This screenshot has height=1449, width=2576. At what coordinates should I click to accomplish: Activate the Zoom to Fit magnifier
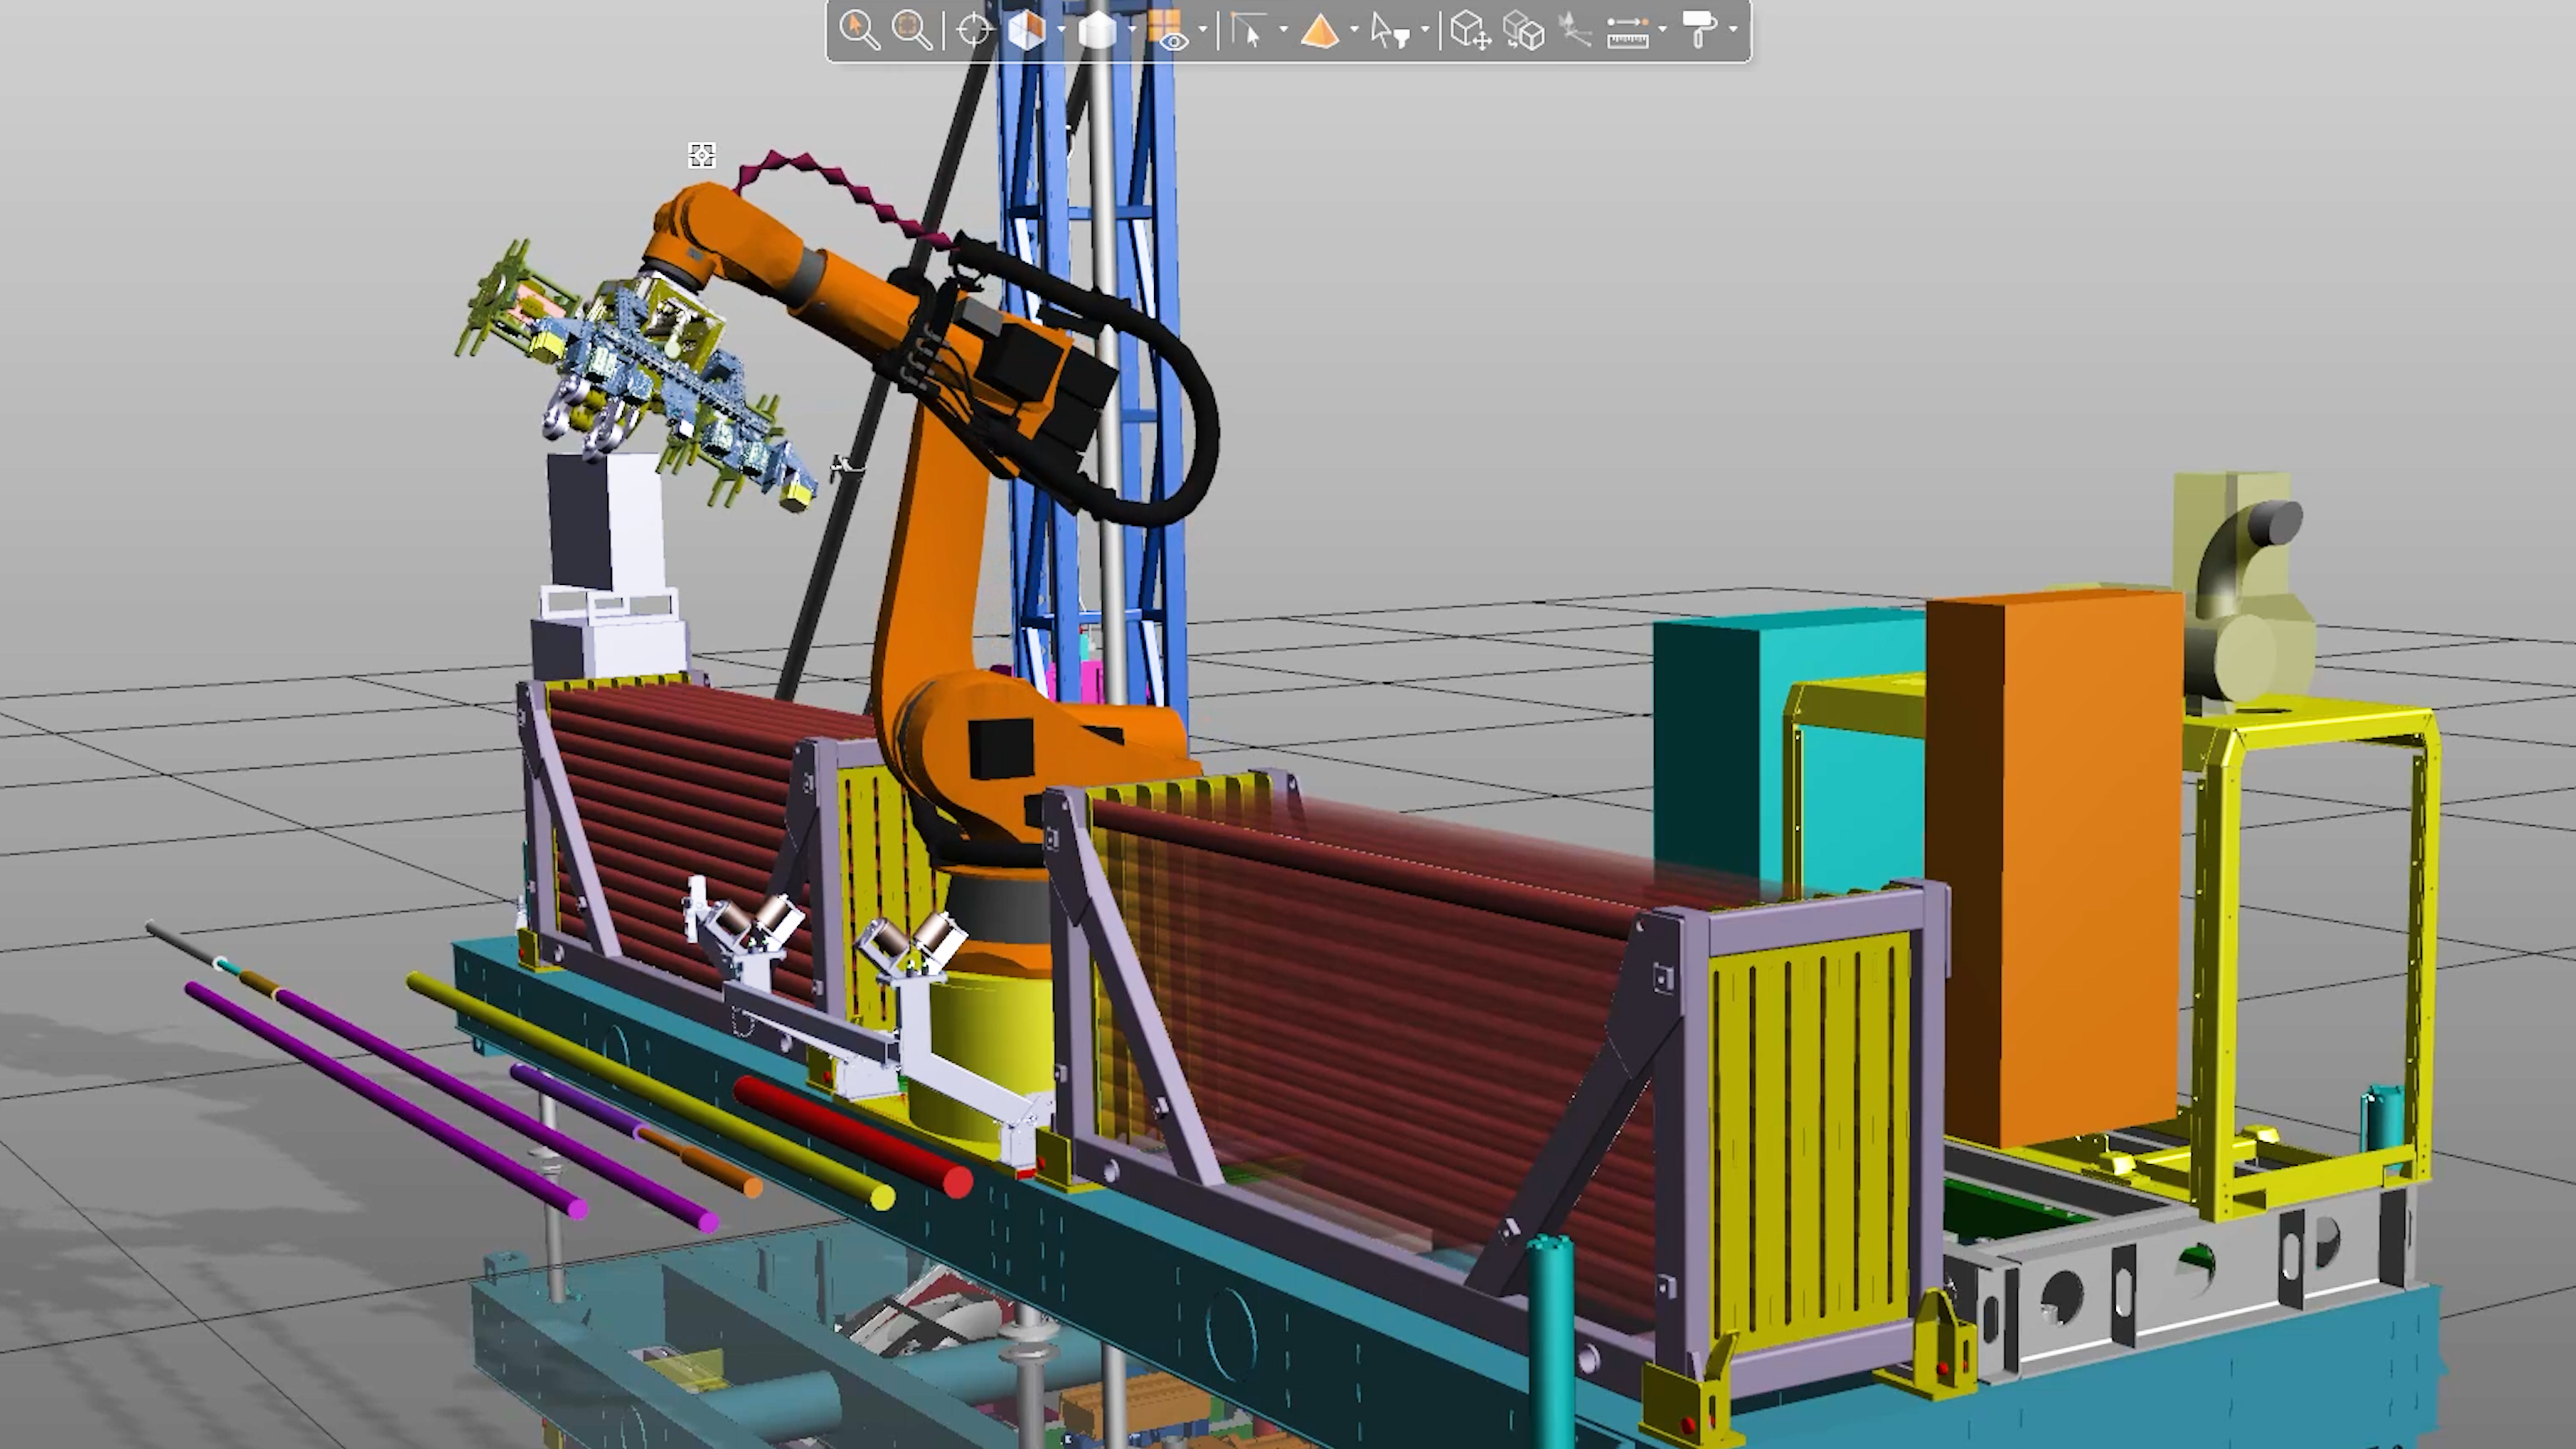pyautogui.click(x=911, y=30)
